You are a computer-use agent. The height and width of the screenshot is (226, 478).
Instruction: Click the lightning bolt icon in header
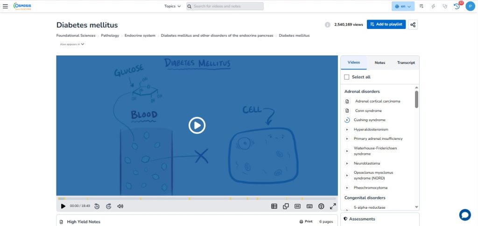tap(433, 6)
